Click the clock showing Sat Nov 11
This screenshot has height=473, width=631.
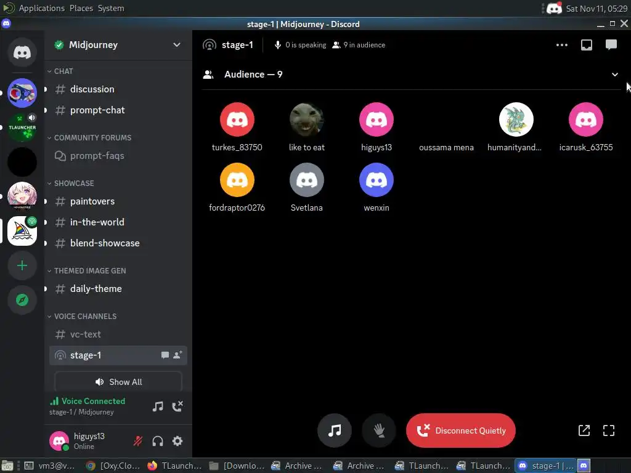click(596, 9)
